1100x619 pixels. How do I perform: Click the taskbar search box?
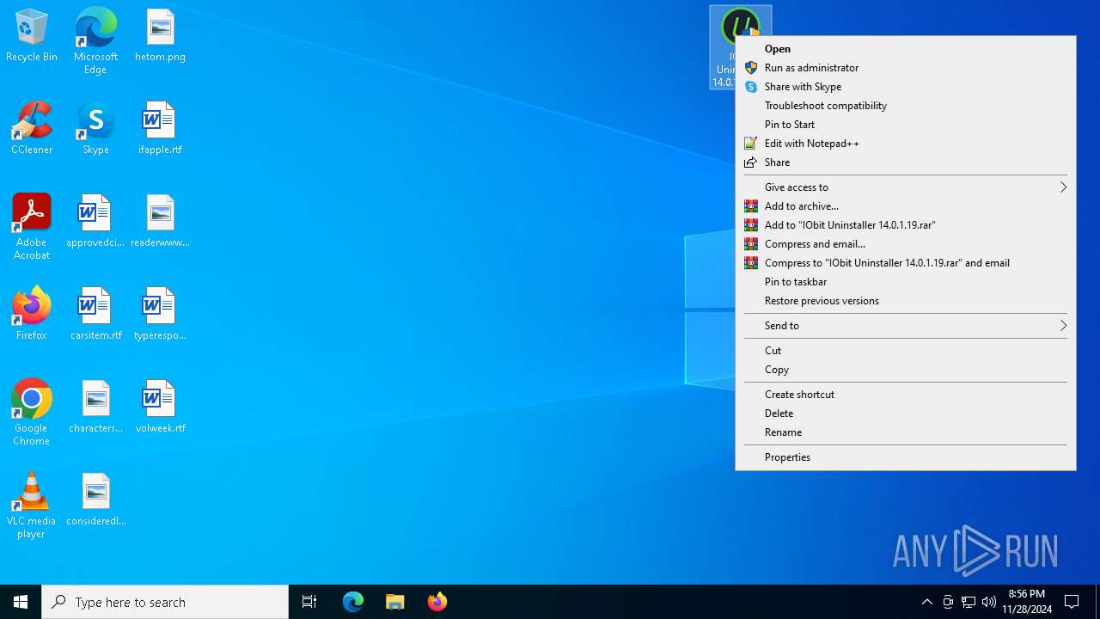[x=165, y=602]
